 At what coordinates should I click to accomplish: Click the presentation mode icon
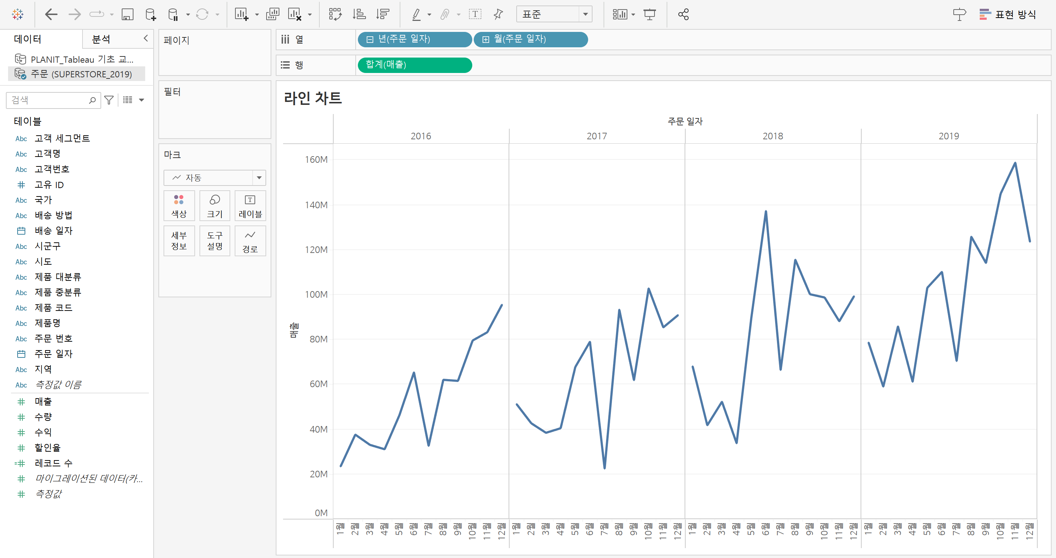coord(650,14)
